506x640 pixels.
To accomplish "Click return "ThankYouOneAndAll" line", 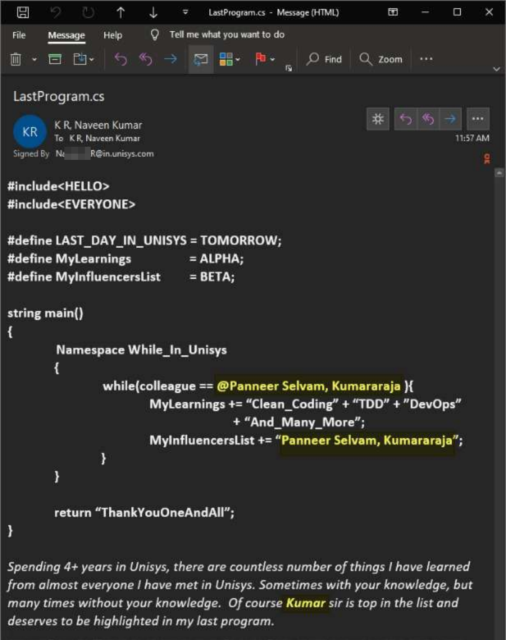I will (x=144, y=512).
